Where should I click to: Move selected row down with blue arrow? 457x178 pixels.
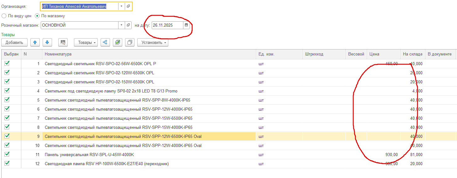47,42
